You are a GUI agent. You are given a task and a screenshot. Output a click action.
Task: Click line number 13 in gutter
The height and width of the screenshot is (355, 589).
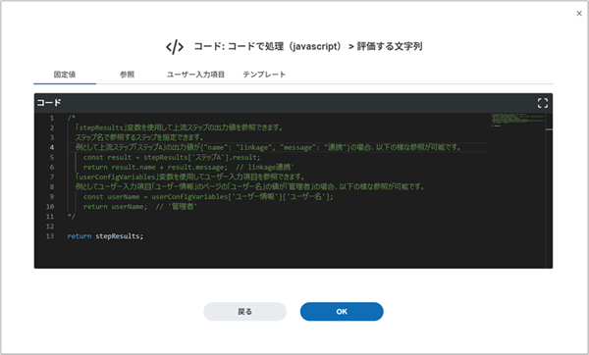click(50, 236)
